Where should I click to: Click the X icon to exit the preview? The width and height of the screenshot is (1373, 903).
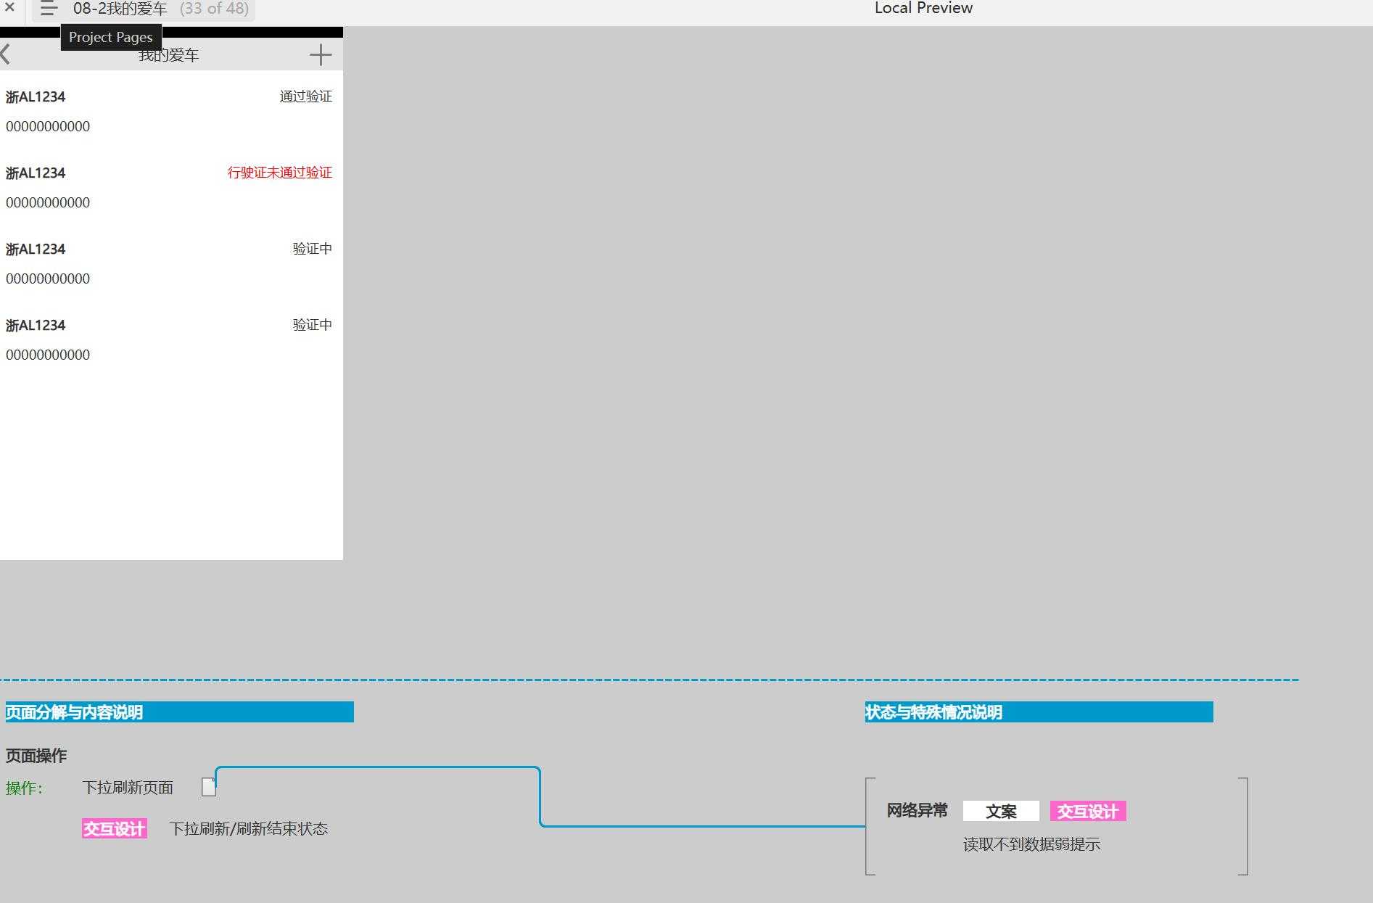click(x=9, y=8)
